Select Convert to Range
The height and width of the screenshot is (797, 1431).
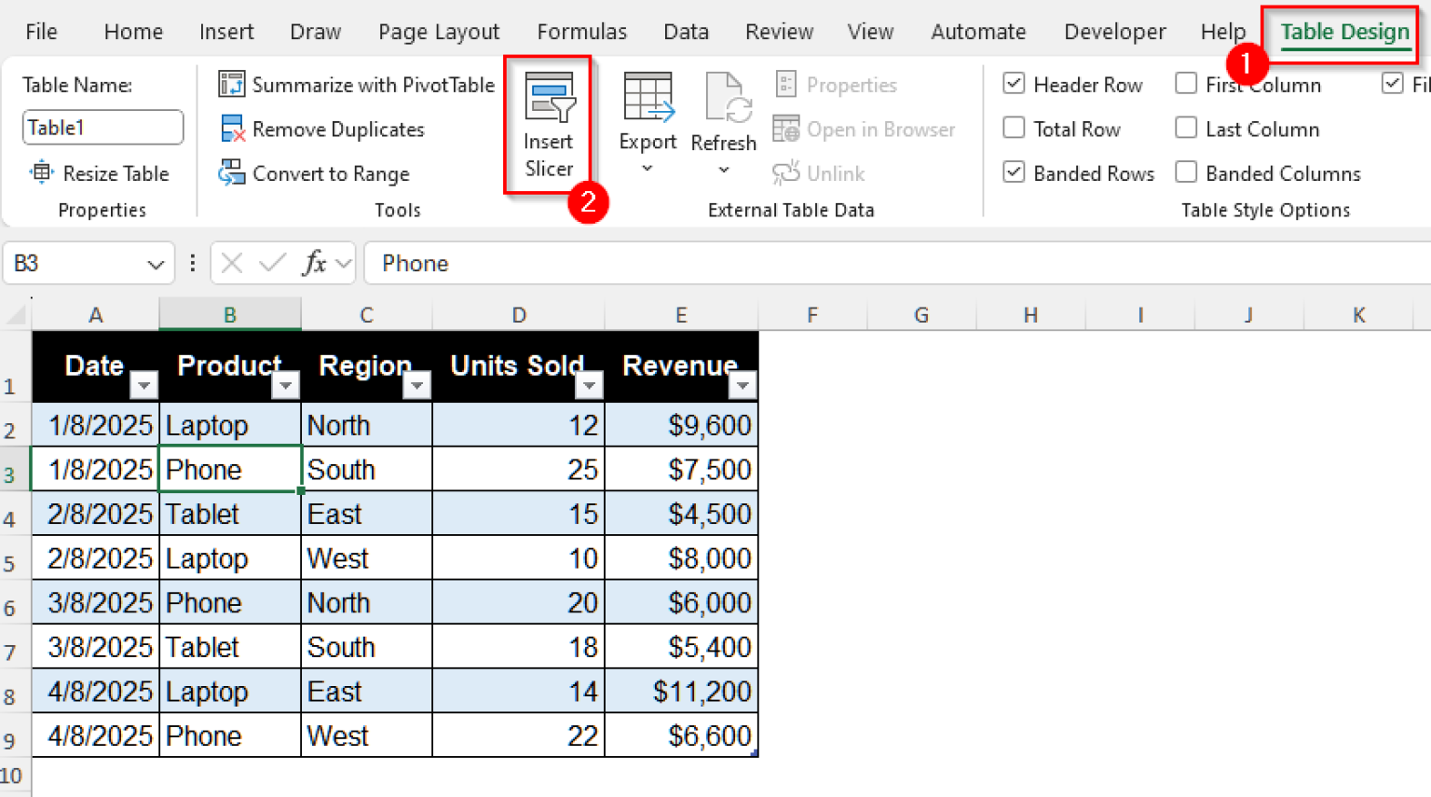[316, 174]
